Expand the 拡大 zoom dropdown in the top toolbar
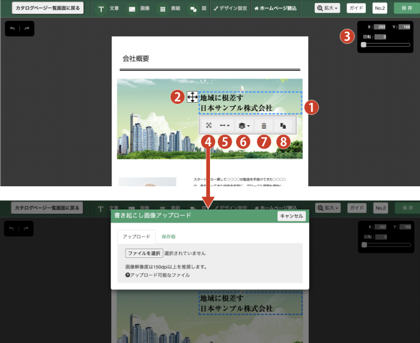Image resolution: width=420 pixels, height=343 pixels. tap(328, 8)
